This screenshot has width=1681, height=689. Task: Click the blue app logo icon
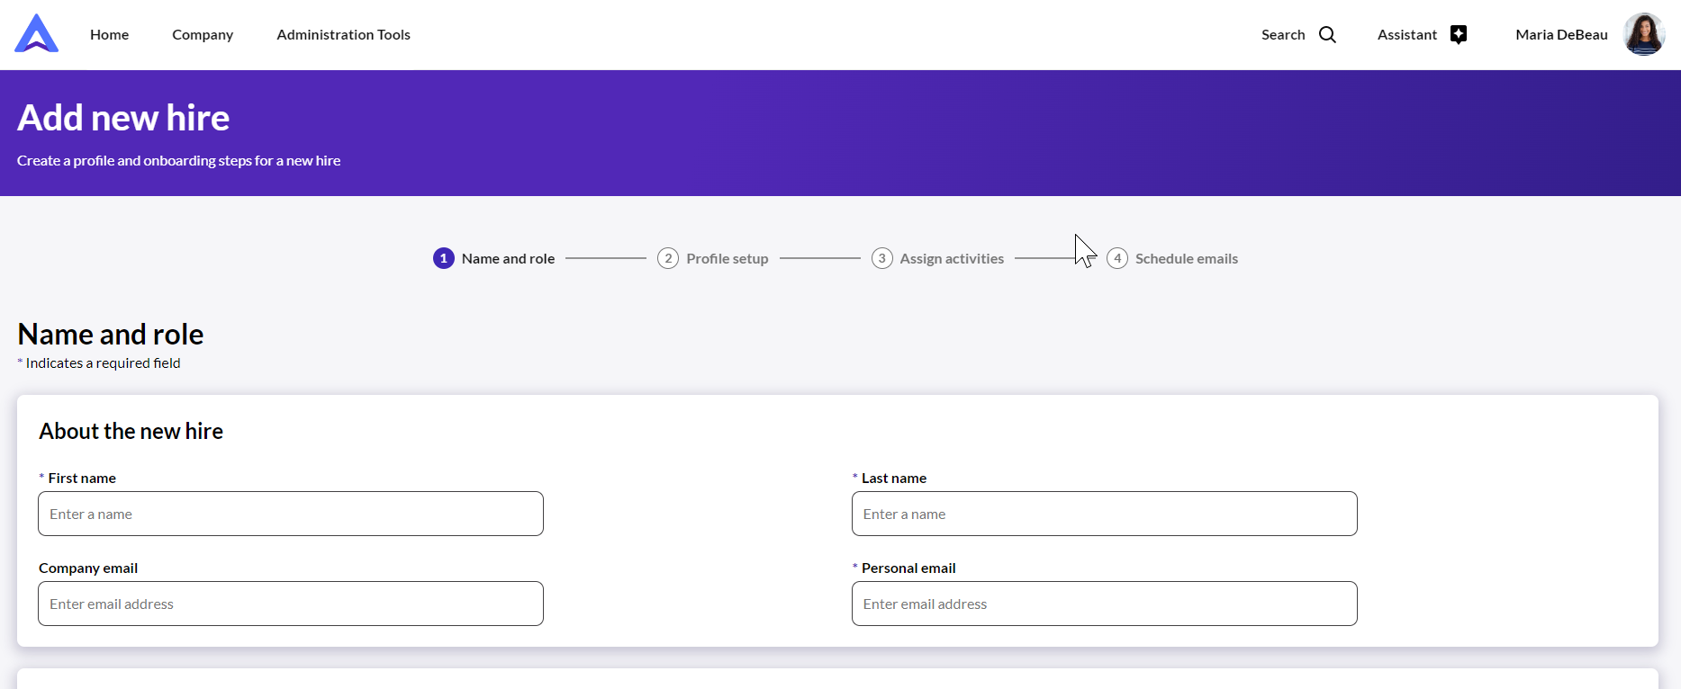[37, 34]
